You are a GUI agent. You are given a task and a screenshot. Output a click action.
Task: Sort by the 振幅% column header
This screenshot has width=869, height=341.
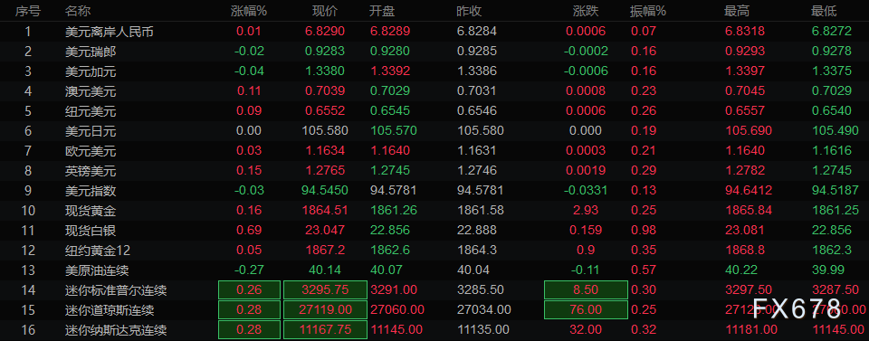(x=648, y=11)
